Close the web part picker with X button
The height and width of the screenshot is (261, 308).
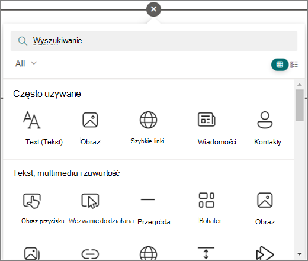coord(153,9)
